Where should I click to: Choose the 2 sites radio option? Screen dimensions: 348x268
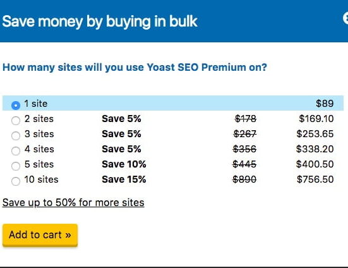click(16, 121)
